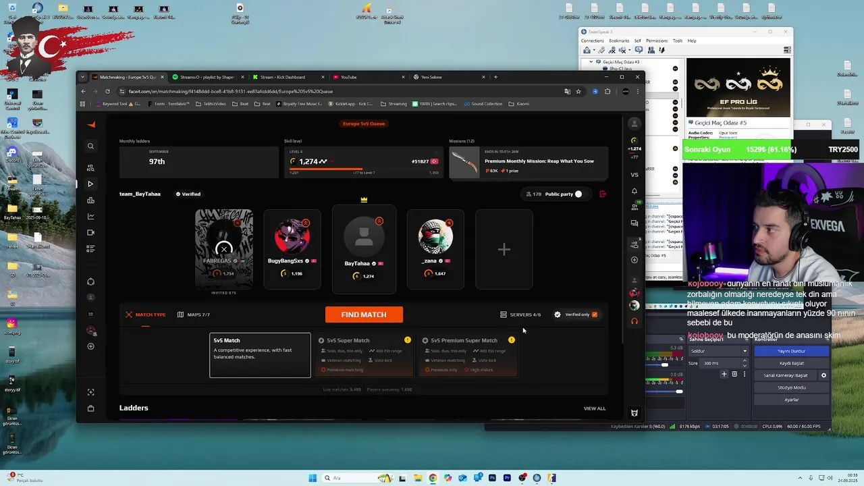Open the VS icon in right sidebar
The height and width of the screenshot is (486, 864).
634,175
